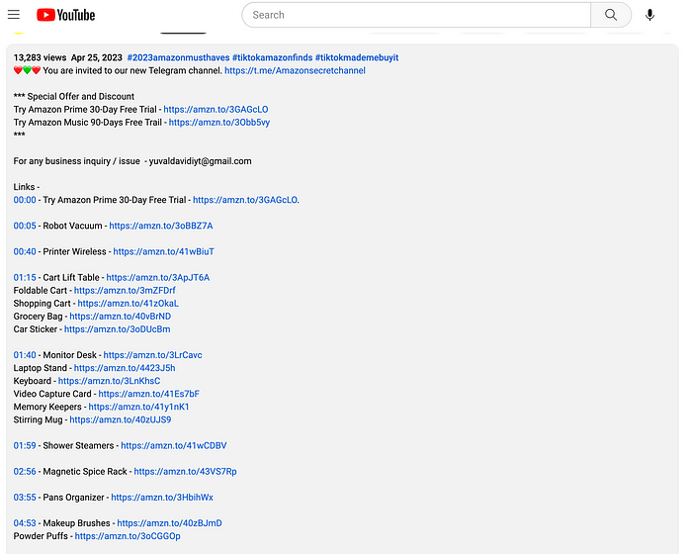Open Amazon Music 90-Days trial link
Screen dimensions: 692x554
[219, 123]
